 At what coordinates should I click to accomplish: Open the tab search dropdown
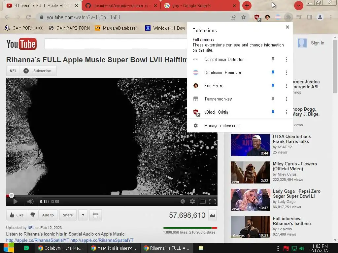[x=298, y=6]
